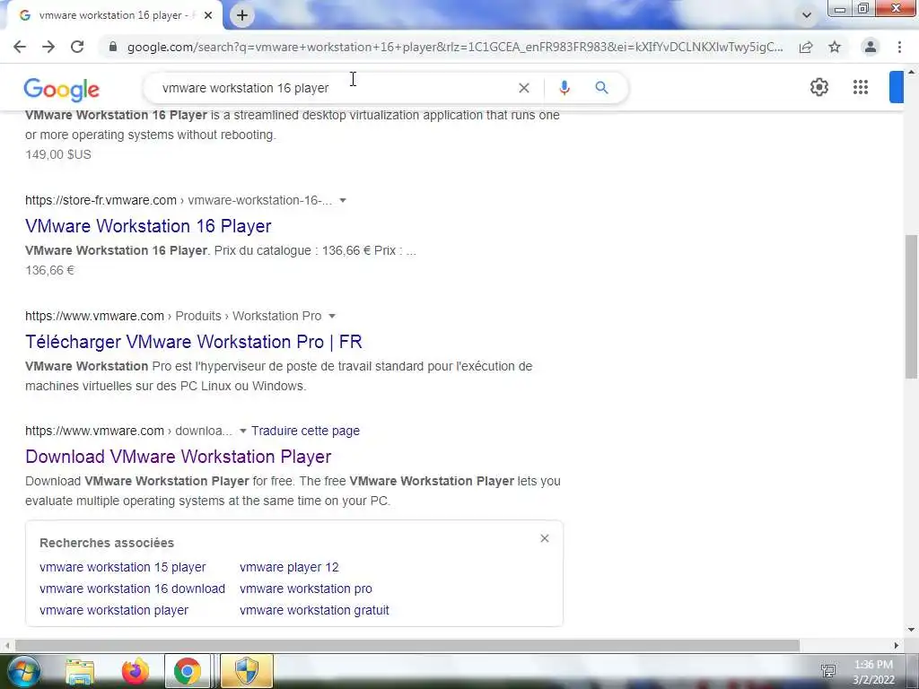Screen dimensions: 919x689
Task: Start voice search with the microphone
Action: [x=564, y=88]
